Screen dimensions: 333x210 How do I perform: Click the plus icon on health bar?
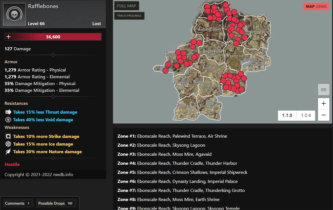[8, 37]
